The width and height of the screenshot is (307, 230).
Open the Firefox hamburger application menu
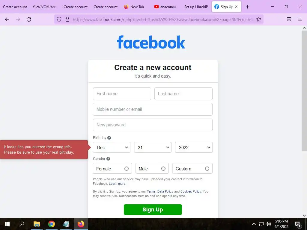(x=300, y=19)
